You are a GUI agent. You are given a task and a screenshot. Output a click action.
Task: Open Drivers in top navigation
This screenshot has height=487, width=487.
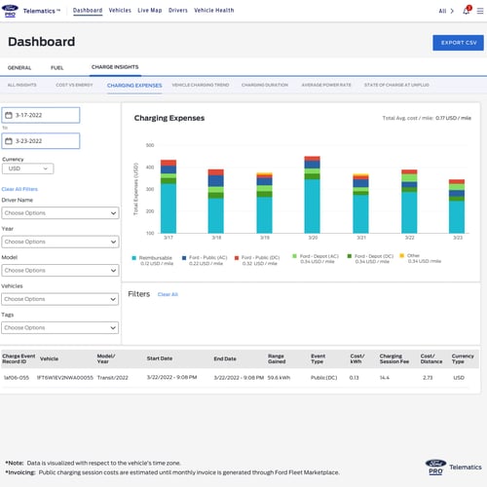point(178,11)
